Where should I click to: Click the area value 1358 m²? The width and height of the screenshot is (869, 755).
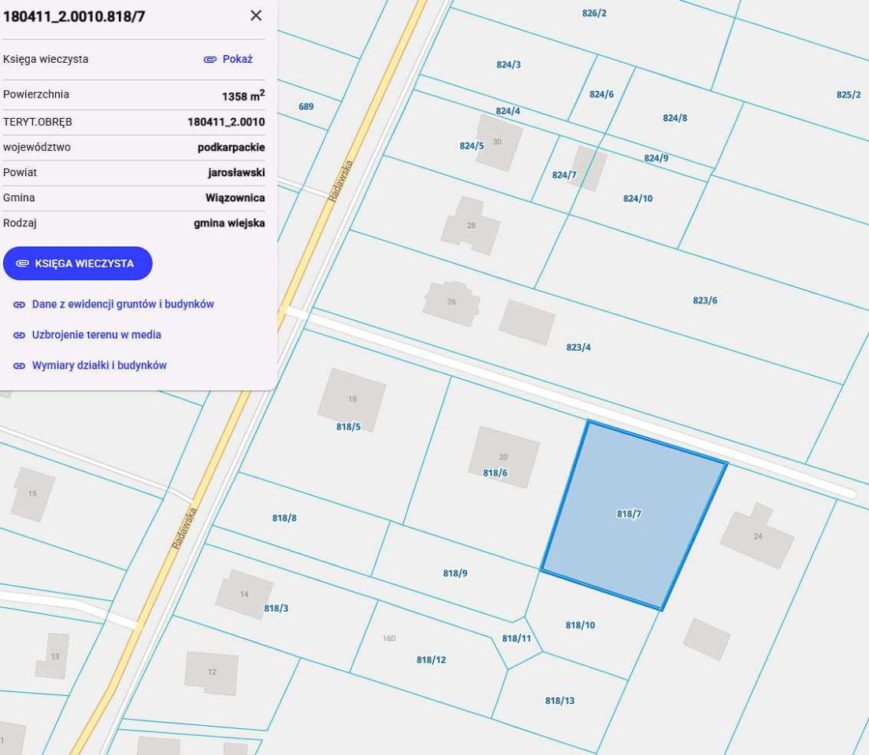coord(243,95)
